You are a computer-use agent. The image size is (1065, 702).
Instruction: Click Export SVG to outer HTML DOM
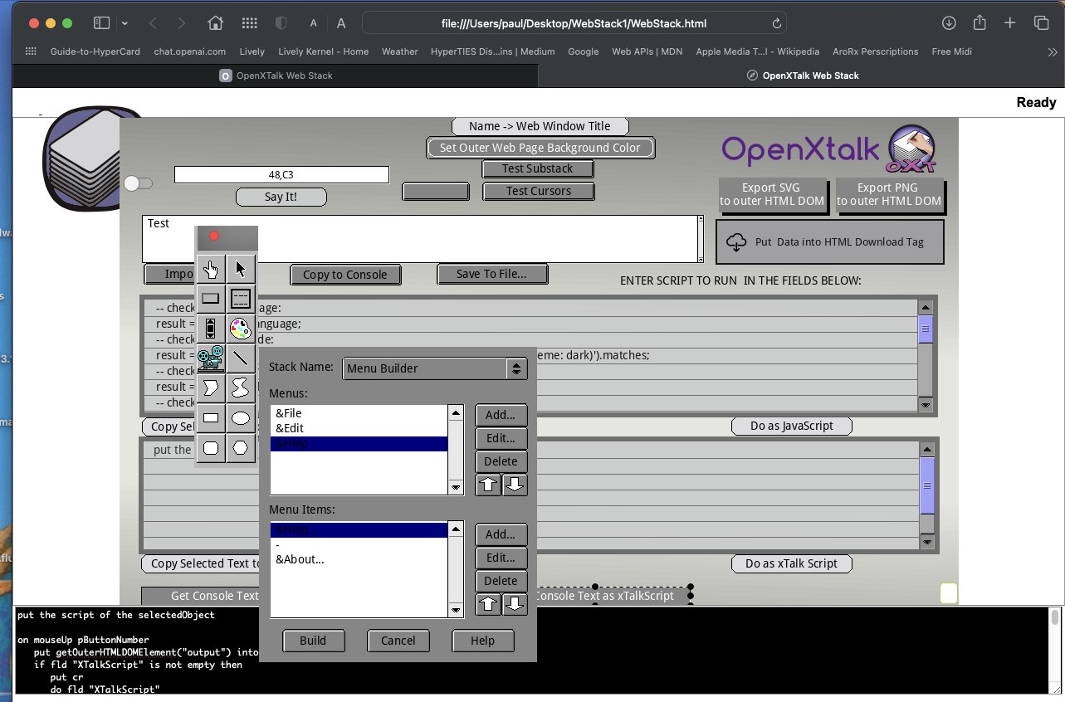point(772,195)
